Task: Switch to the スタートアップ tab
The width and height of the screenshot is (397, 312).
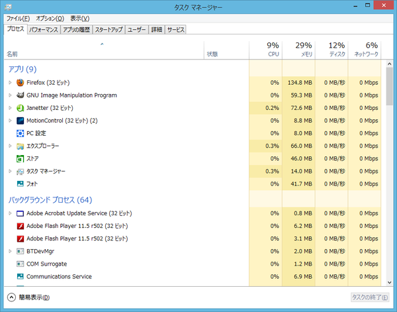Action: (x=109, y=30)
